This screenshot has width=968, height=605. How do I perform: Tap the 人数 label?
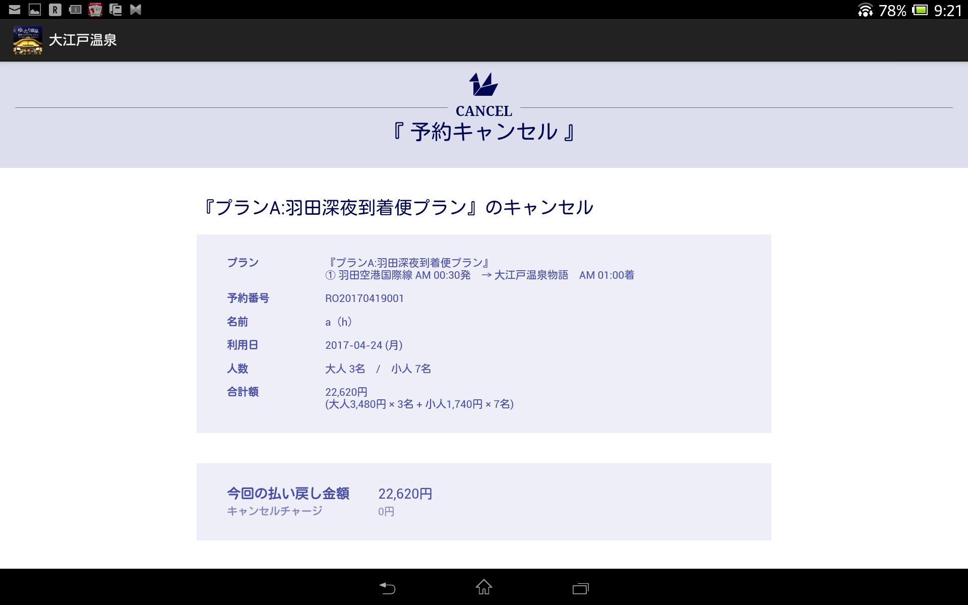(237, 369)
